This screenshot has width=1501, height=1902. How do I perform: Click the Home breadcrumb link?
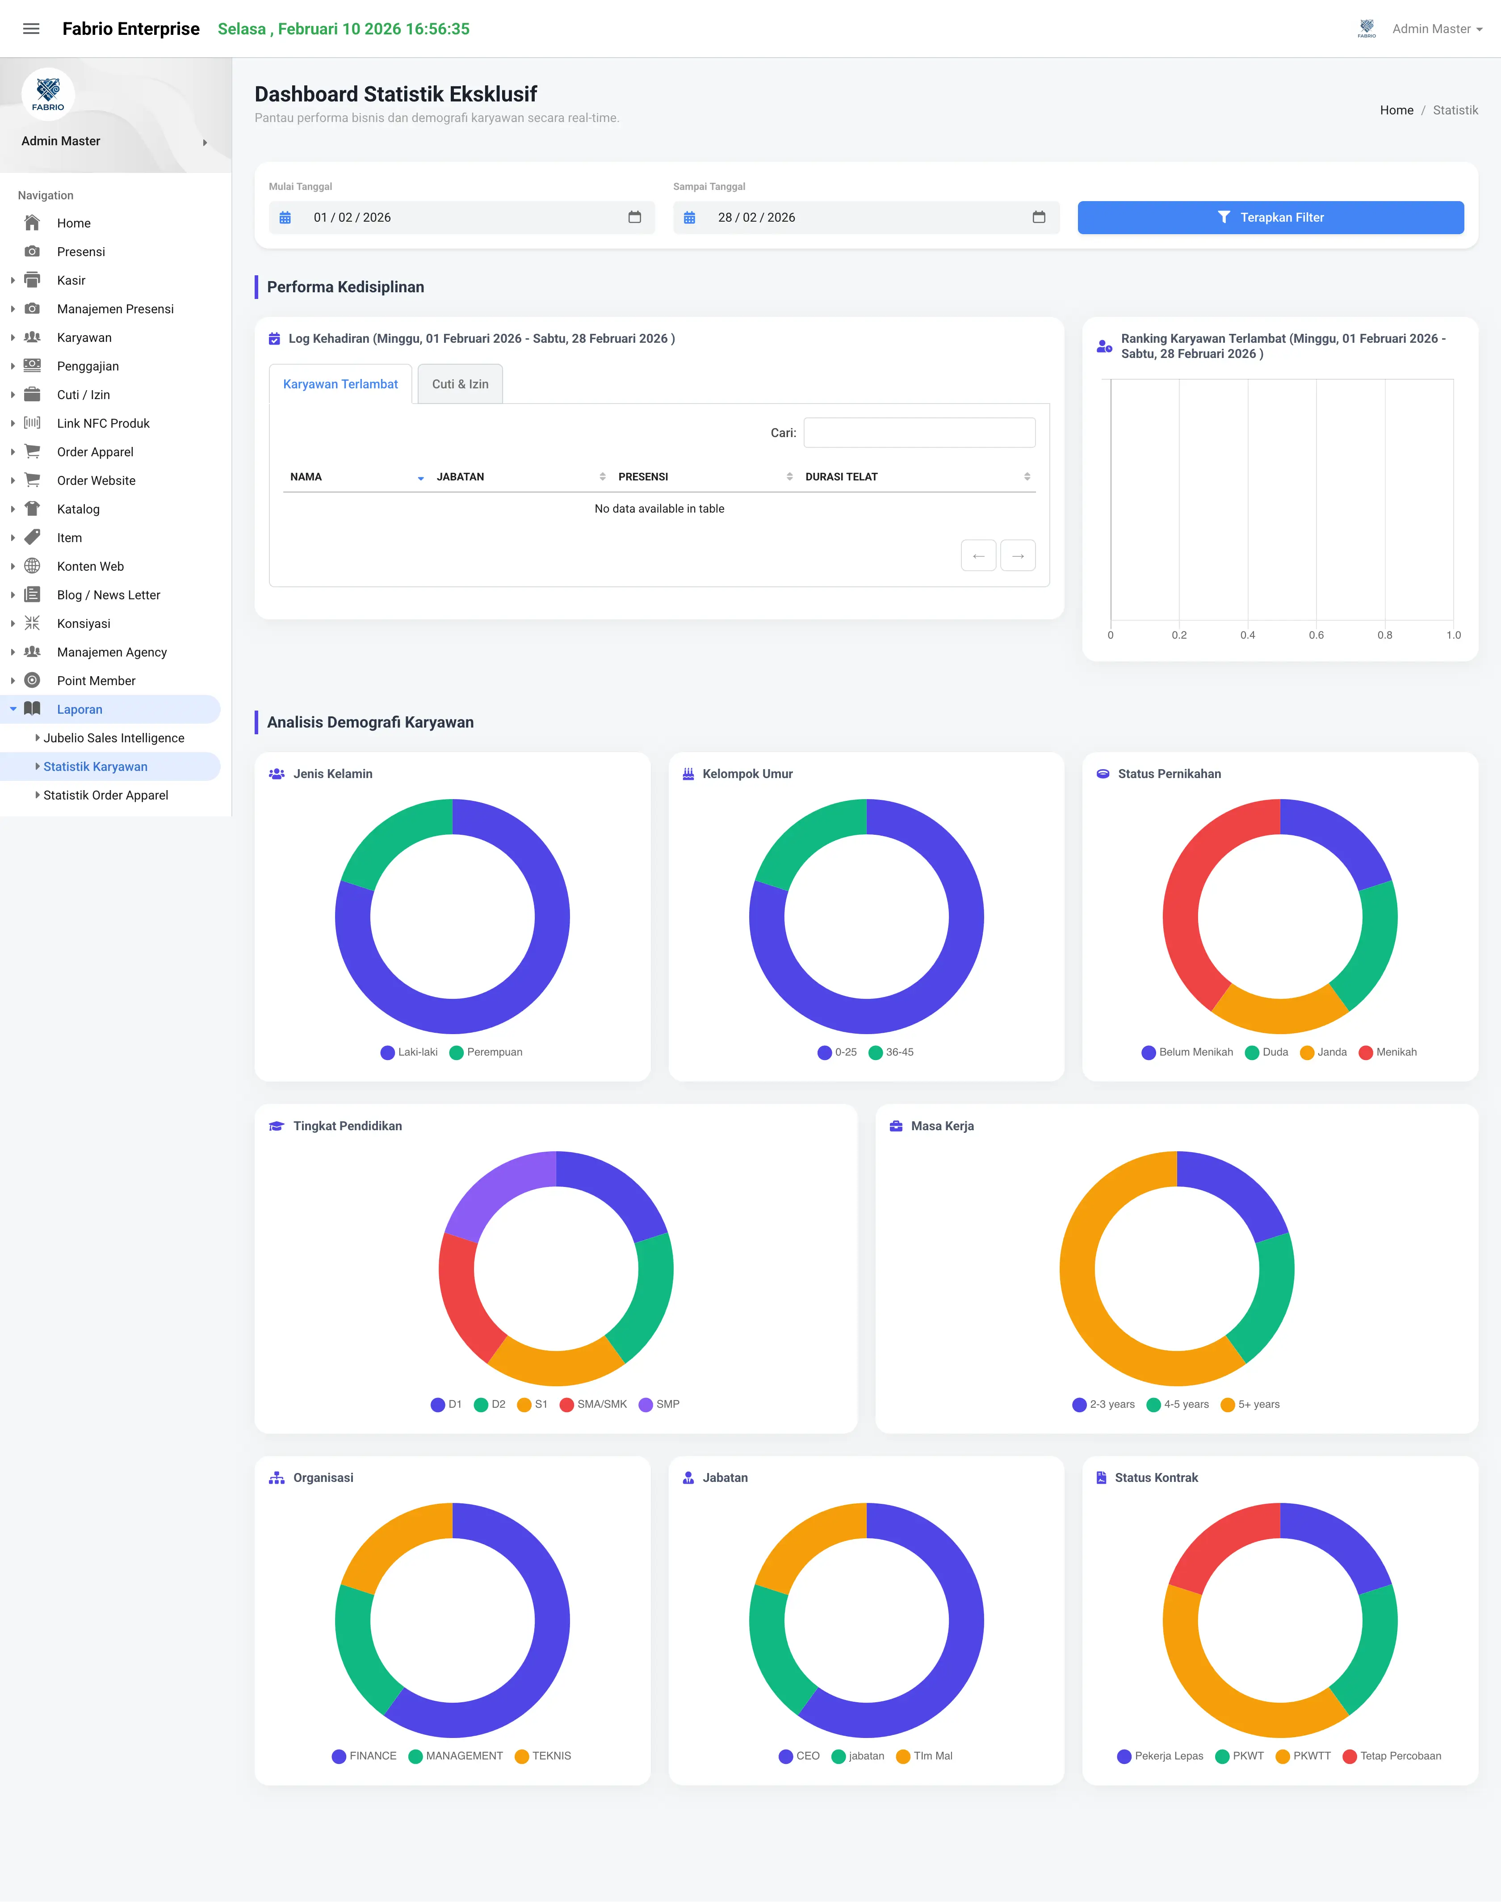pos(1396,110)
